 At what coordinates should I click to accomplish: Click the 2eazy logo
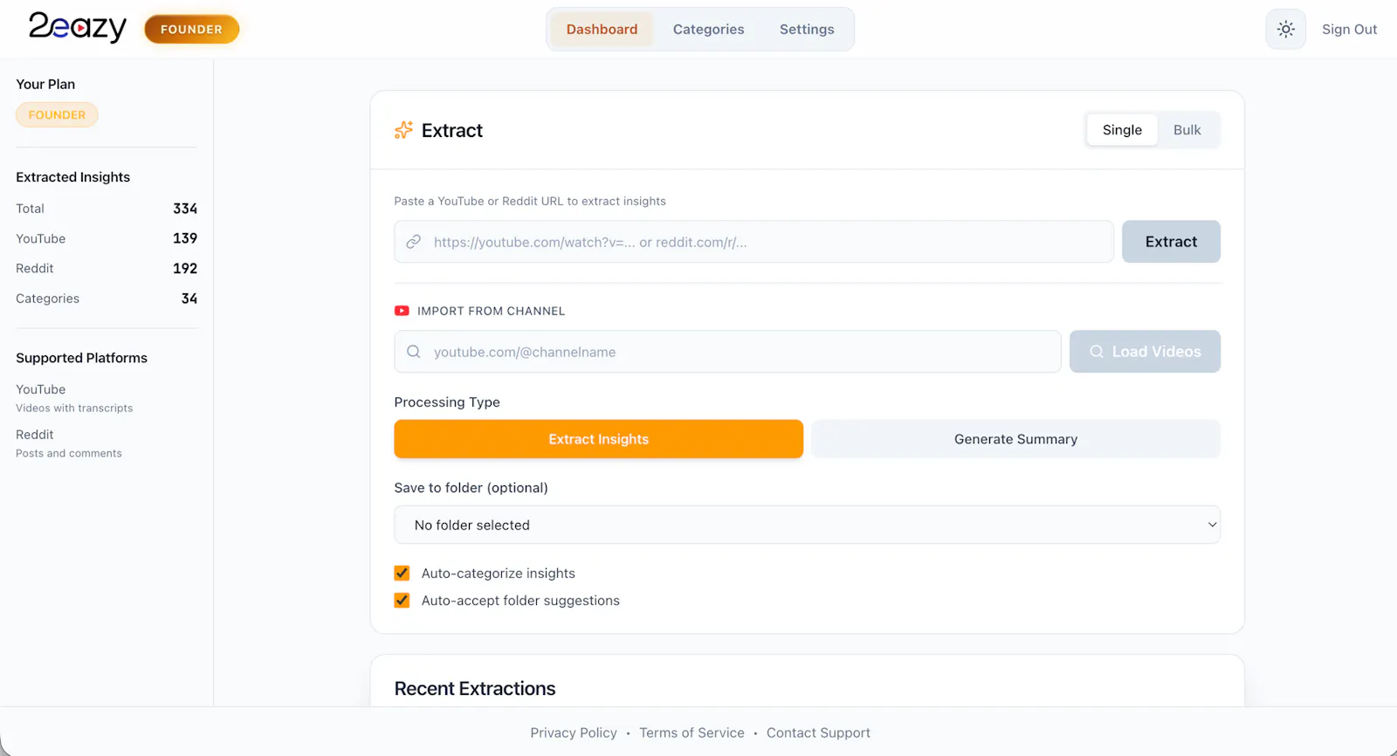[78, 27]
